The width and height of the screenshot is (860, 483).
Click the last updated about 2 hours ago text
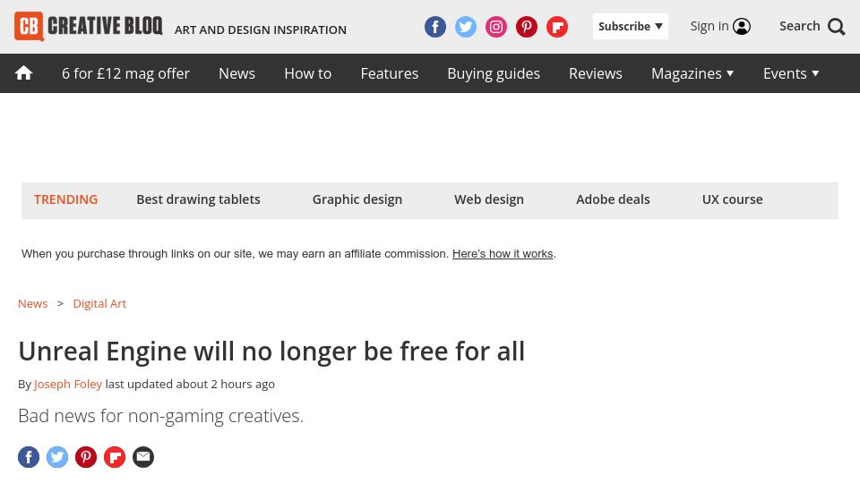coord(190,384)
